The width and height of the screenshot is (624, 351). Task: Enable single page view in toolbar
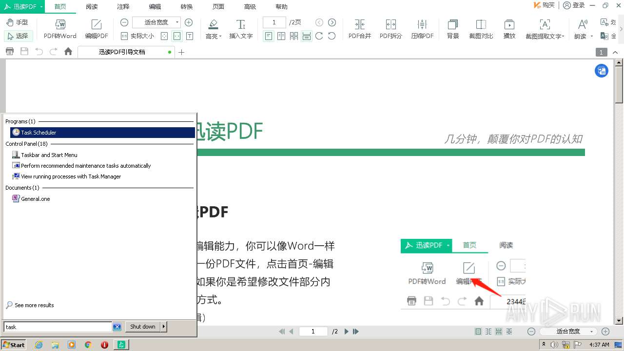click(269, 36)
